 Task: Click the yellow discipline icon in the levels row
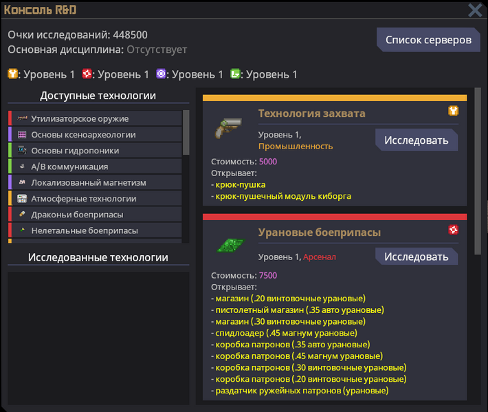click(x=12, y=74)
